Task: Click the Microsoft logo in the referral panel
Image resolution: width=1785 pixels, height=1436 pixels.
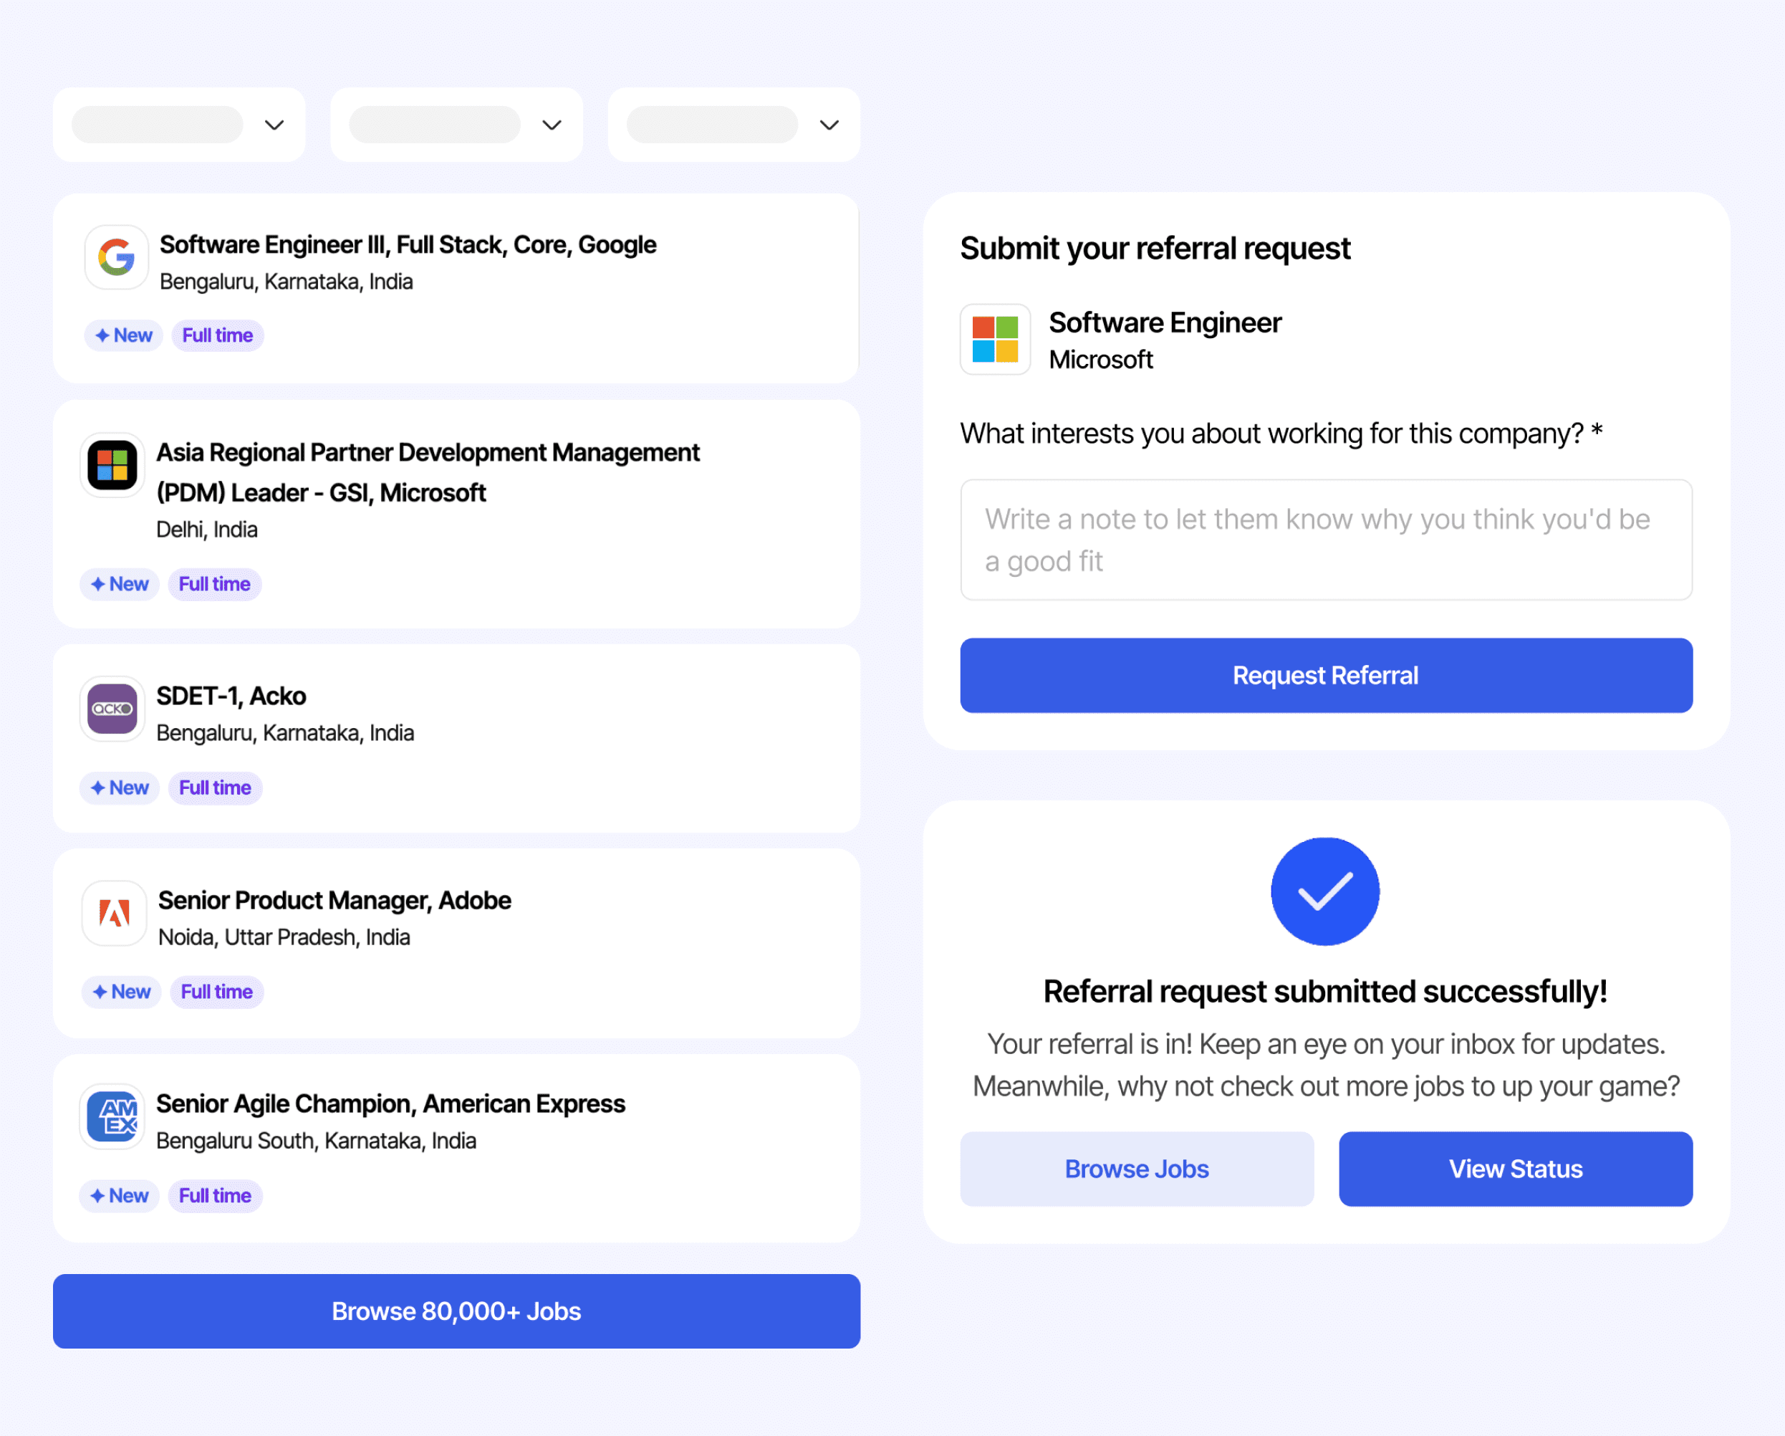Action: tap(994, 340)
